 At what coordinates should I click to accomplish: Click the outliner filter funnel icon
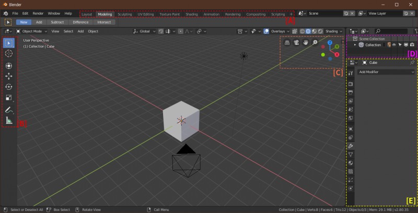(x=416, y=31)
